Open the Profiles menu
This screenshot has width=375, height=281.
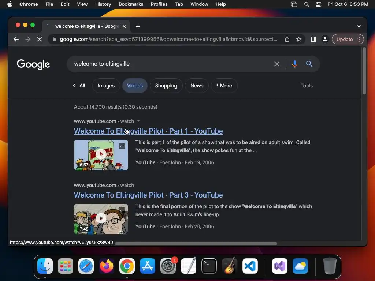click(159, 4)
